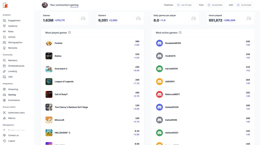Image resolution: width=260 pixels, height=145 pixels.
Task: Open the From date picker 23/09/2024
Action: 215,5
